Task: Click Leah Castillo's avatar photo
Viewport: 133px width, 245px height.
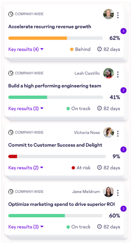Action: tap(108, 73)
